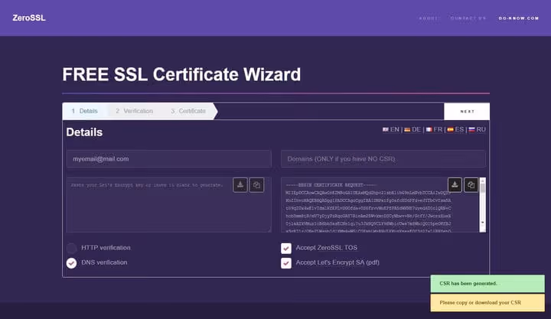551x319 pixels.
Task: Dismiss the 'CSR has been generated' notification
Action: (x=487, y=284)
